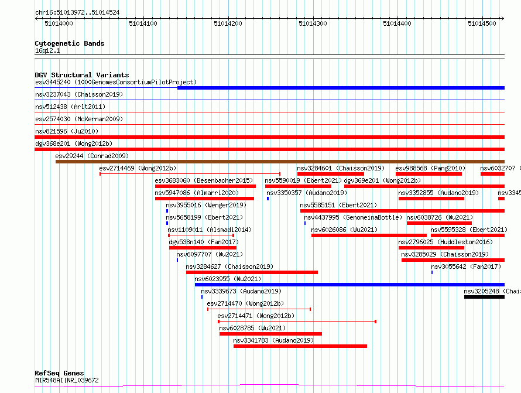Image resolution: width=521 pixels, height=393 pixels.
Task: Click the nsv3055642 (Fan2017) label
Action: click(466, 266)
